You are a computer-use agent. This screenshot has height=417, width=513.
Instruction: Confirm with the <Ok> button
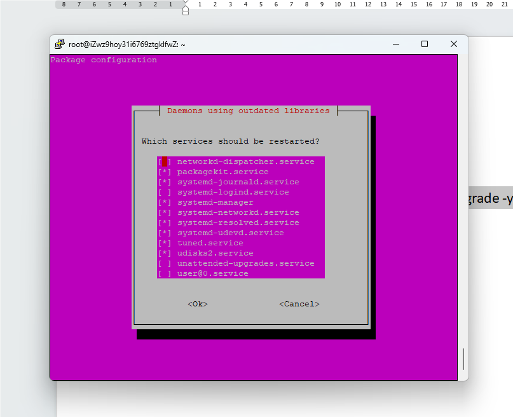click(x=198, y=304)
